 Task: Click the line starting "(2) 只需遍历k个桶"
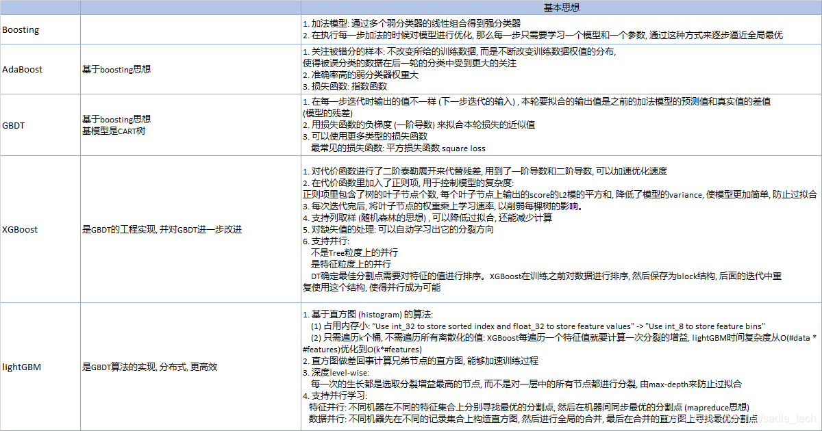[564, 337]
